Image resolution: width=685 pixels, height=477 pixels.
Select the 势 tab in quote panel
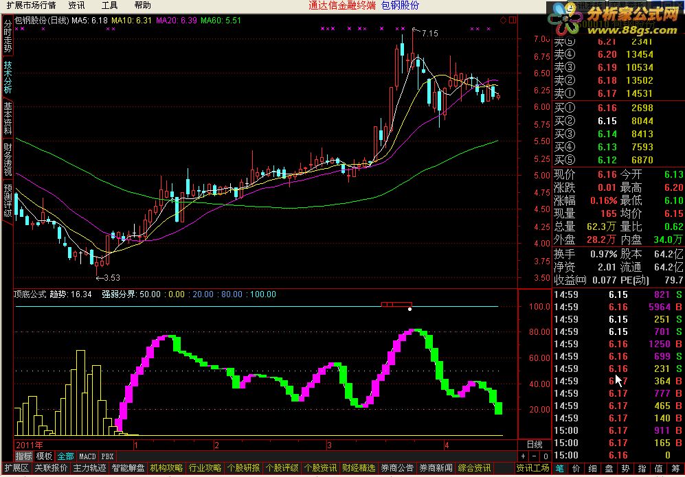coord(626,468)
